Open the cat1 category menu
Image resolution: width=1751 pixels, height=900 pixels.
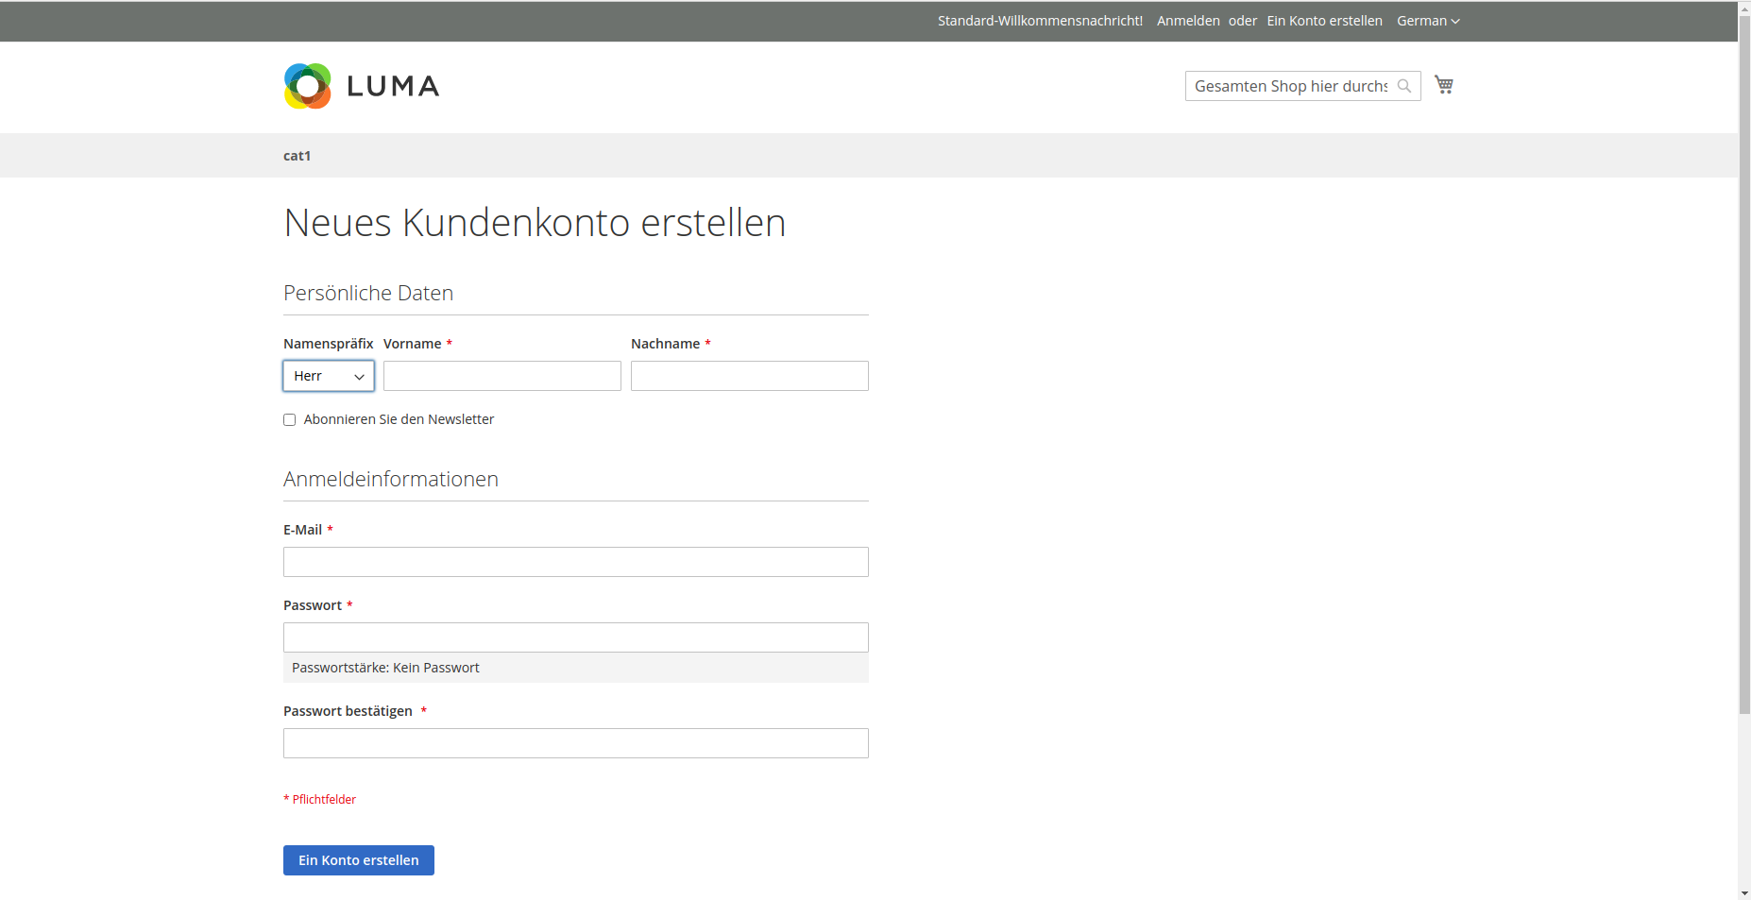pyautogui.click(x=297, y=156)
